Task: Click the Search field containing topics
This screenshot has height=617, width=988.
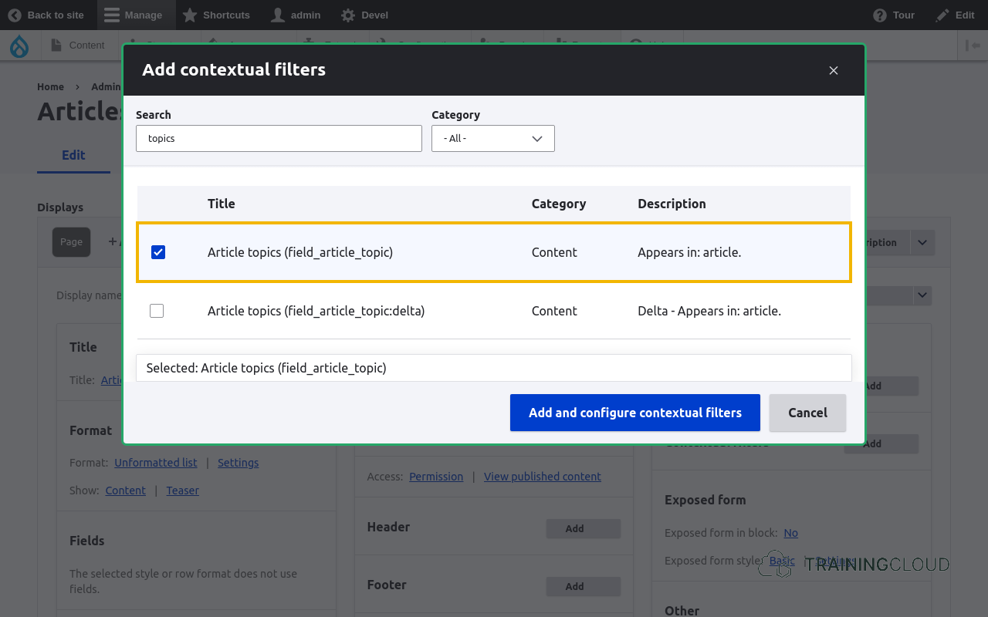Action: click(279, 138)
